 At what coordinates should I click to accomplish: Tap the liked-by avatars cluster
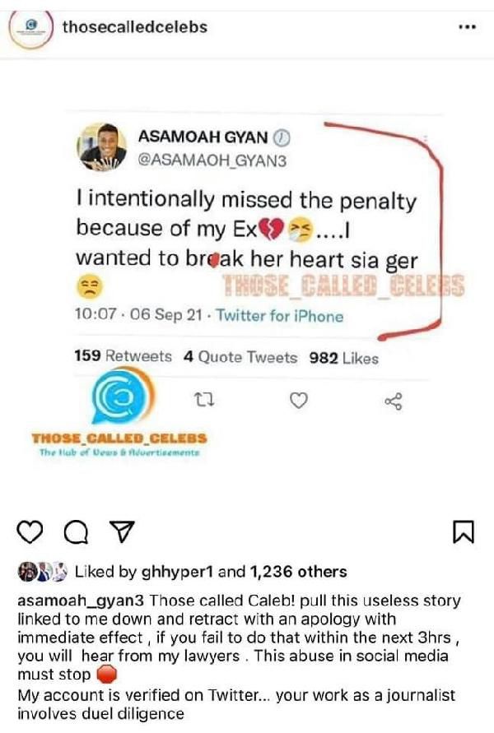pyautogui.click(x=43, y=572)
